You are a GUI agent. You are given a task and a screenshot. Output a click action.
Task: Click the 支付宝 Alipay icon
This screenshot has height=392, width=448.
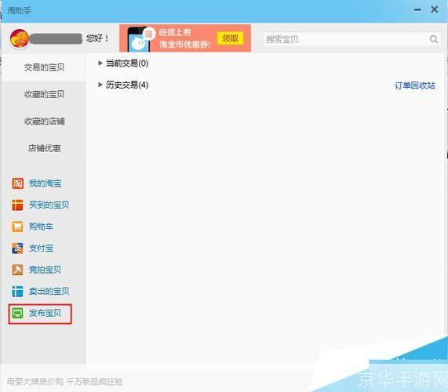click(17, 248)
